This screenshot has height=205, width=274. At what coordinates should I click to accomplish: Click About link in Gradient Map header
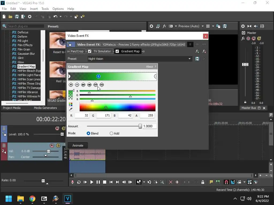pos(149,66)
